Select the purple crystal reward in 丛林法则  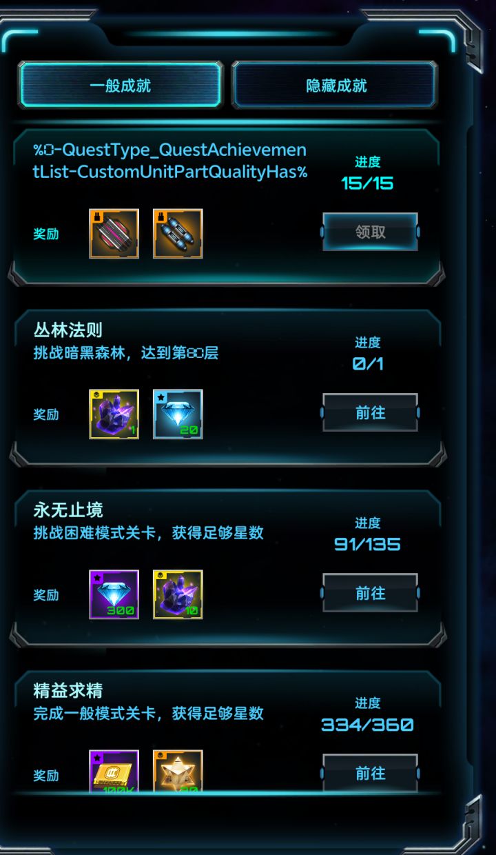(114, 414)
